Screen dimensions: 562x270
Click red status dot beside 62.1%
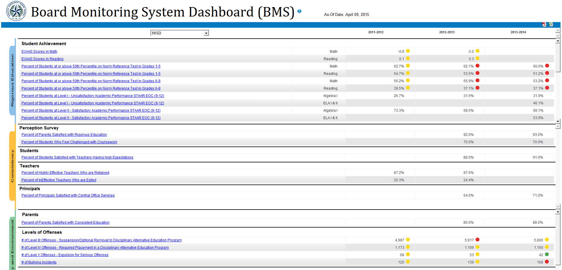click(478, 66)
